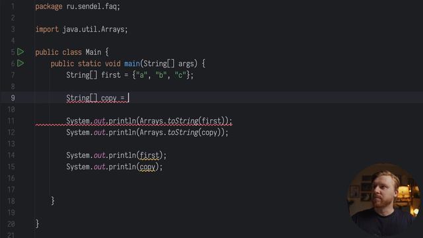The image size is (423, 238).
Task: Click the "c" string literal
Action: click(180, 75)
